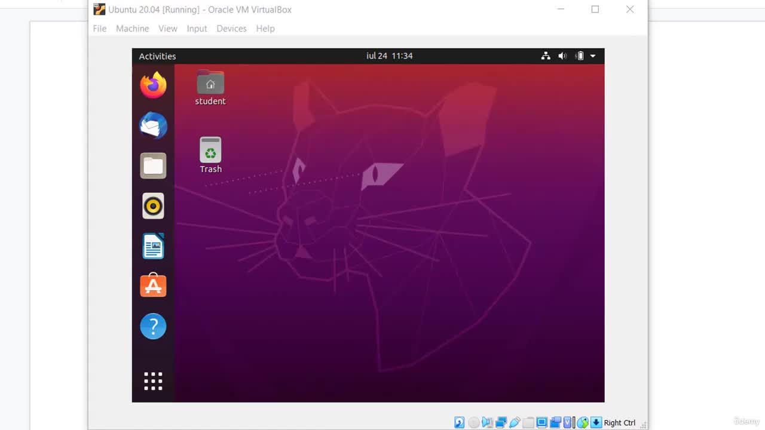
Task: Launch Thunderbird Mail from the dock
Action: (153, 125)
